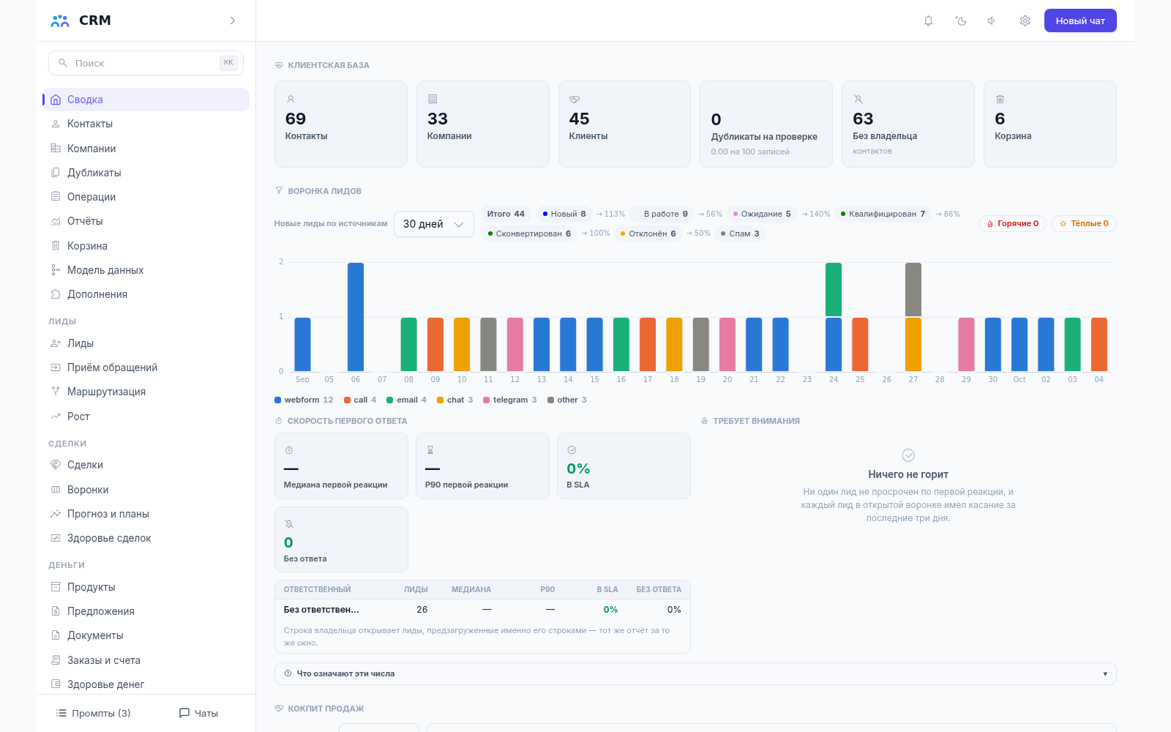The width and height of the screenshot is (1171, 732).
Task: Click the Корзина trash sidebar icon
Action: (x=56, y=245)
